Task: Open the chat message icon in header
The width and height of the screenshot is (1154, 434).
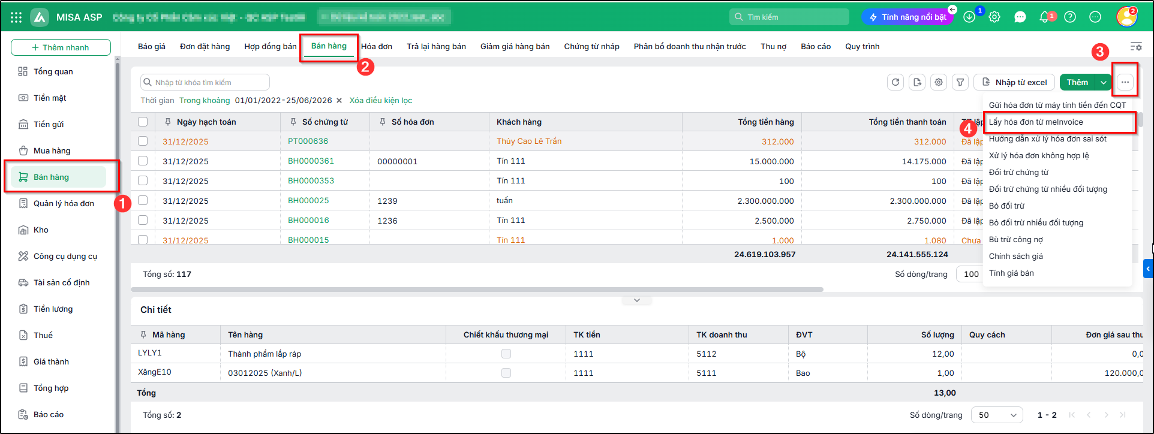Action: point(1020,17)
